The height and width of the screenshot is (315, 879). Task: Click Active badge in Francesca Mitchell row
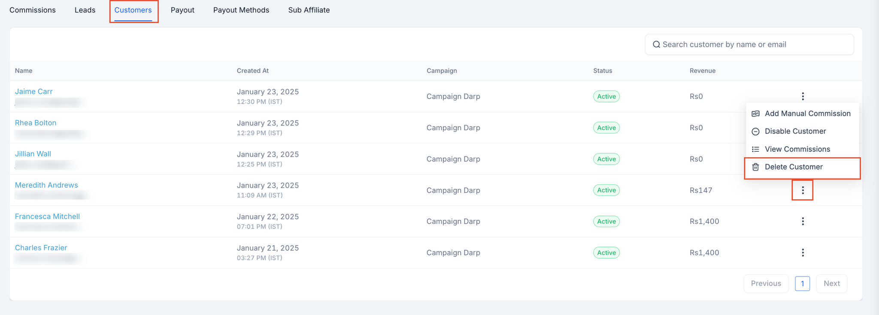[x=606, y=222]
